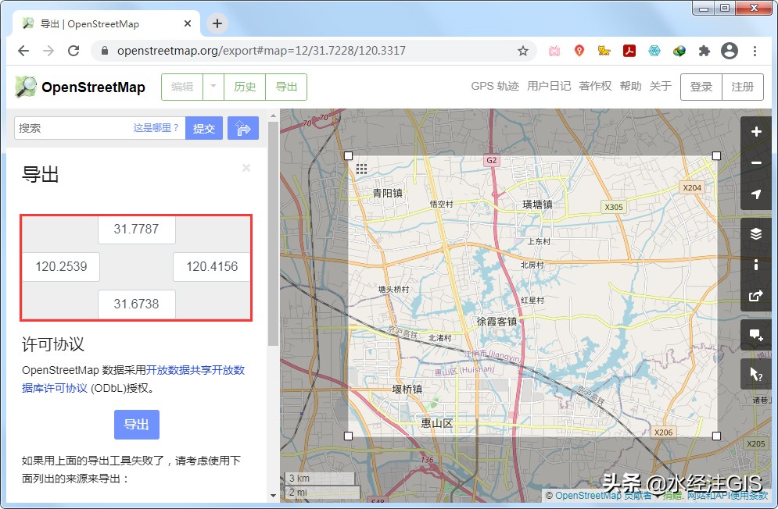
Task: Click the OpenStreetMap 贡献者 attribution link
Action: click(x=604, y=495)
